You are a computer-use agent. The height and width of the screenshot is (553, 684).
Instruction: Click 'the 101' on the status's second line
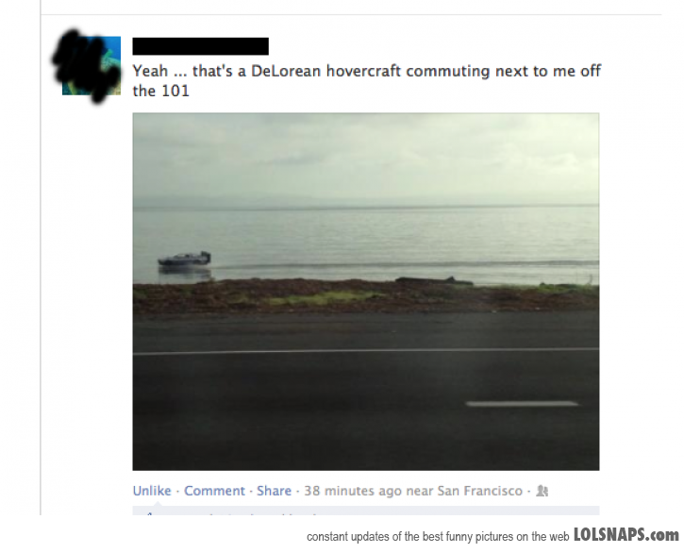161,91
